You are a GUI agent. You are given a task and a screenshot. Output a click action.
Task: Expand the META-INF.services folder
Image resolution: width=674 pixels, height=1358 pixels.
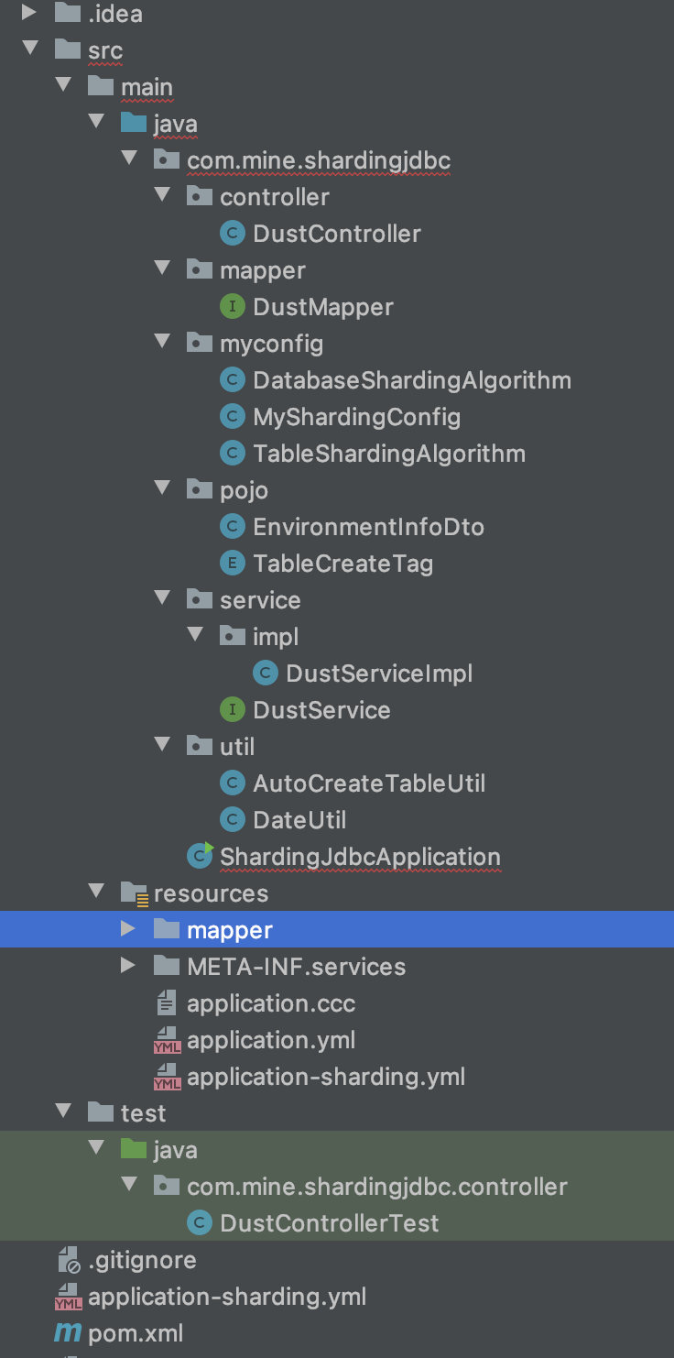pos(129,966)
